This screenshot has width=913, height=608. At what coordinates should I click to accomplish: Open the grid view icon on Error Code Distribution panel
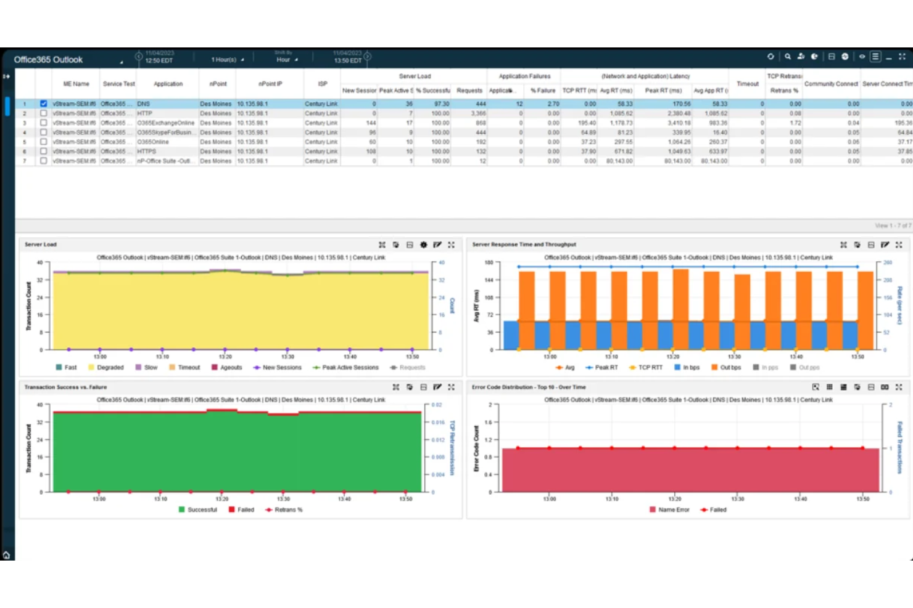point(830,387)
